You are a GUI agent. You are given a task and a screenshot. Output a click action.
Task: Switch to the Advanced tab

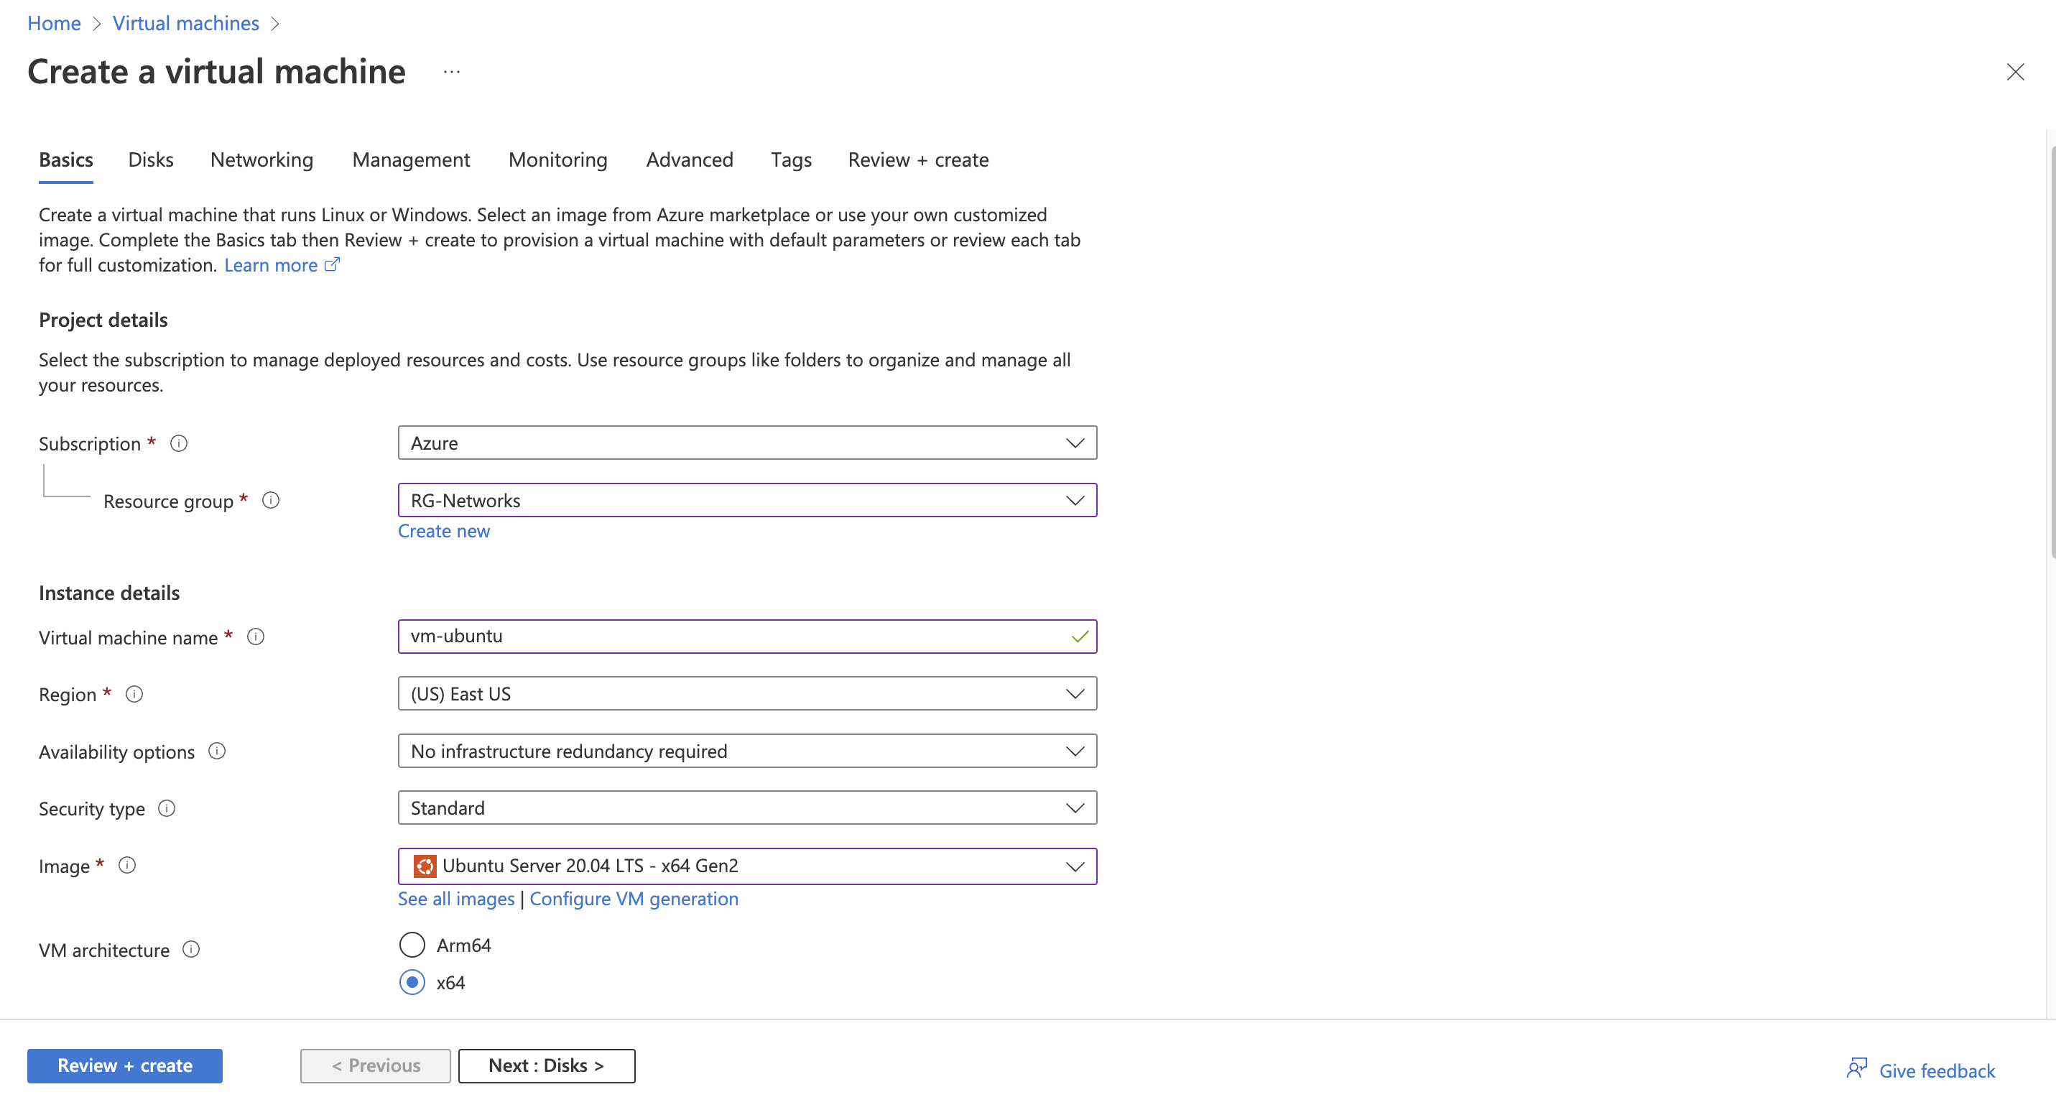[x=690, y=159]
